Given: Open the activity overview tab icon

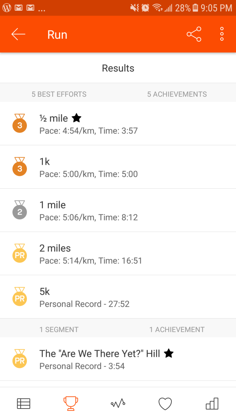Looking at the screenshot, I should tap(24, 403).
